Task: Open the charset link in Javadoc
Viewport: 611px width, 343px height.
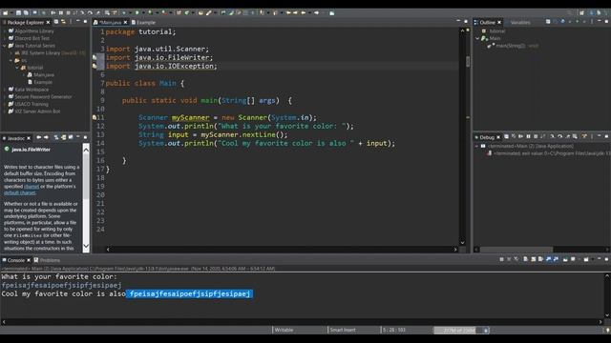Action: click(32, 187)
